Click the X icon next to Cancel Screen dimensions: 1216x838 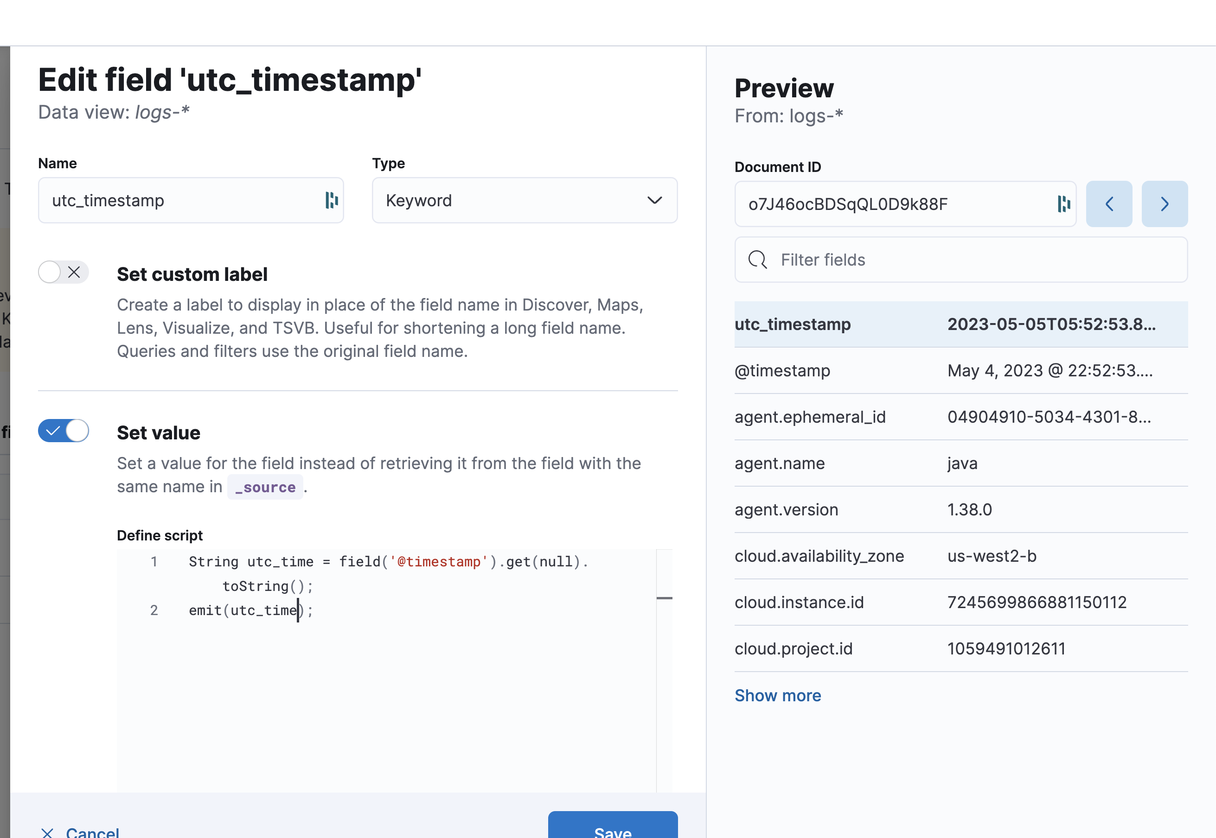point(47,832)
